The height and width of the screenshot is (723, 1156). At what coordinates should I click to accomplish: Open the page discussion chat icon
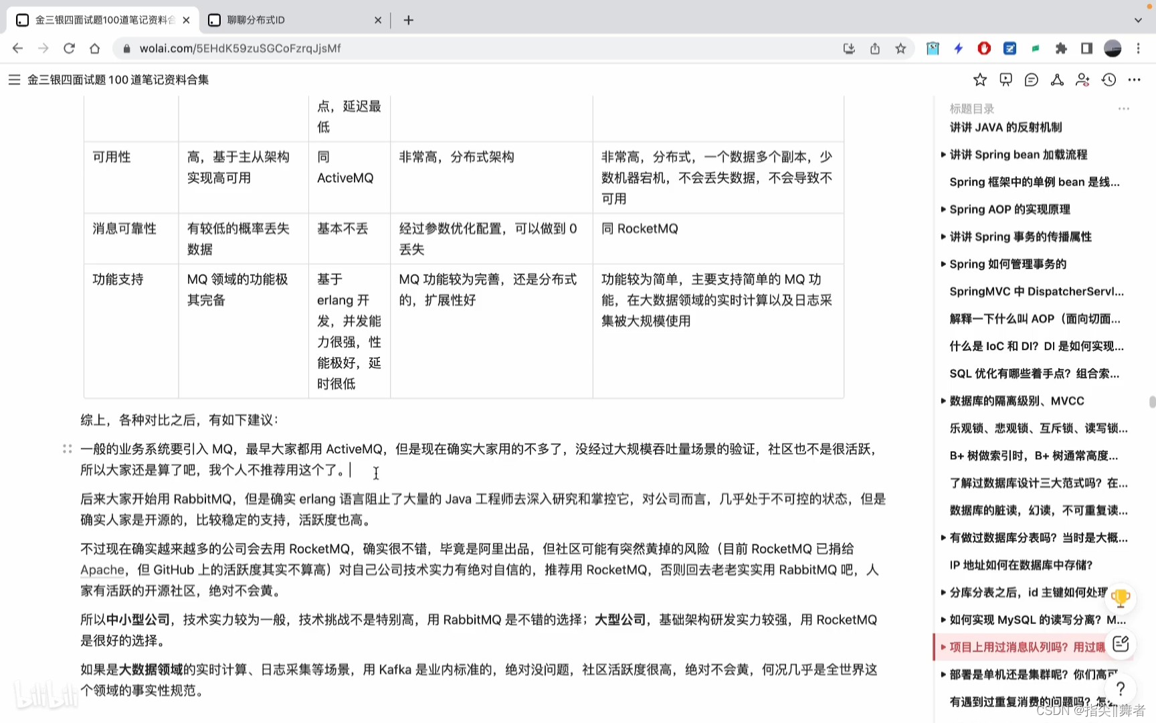[x=1032, y=80]
